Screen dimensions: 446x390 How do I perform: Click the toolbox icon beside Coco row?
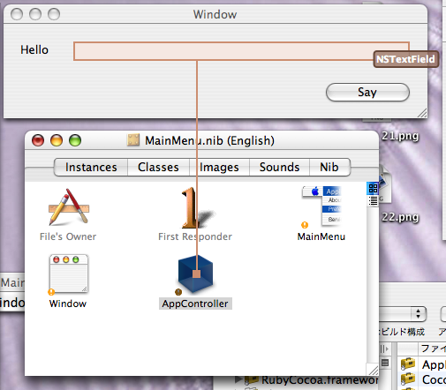tap(408, 379)
